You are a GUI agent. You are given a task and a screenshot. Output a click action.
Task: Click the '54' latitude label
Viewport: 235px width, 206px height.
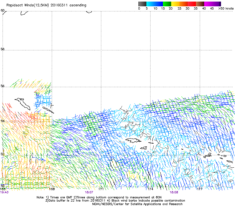[3, 121]
